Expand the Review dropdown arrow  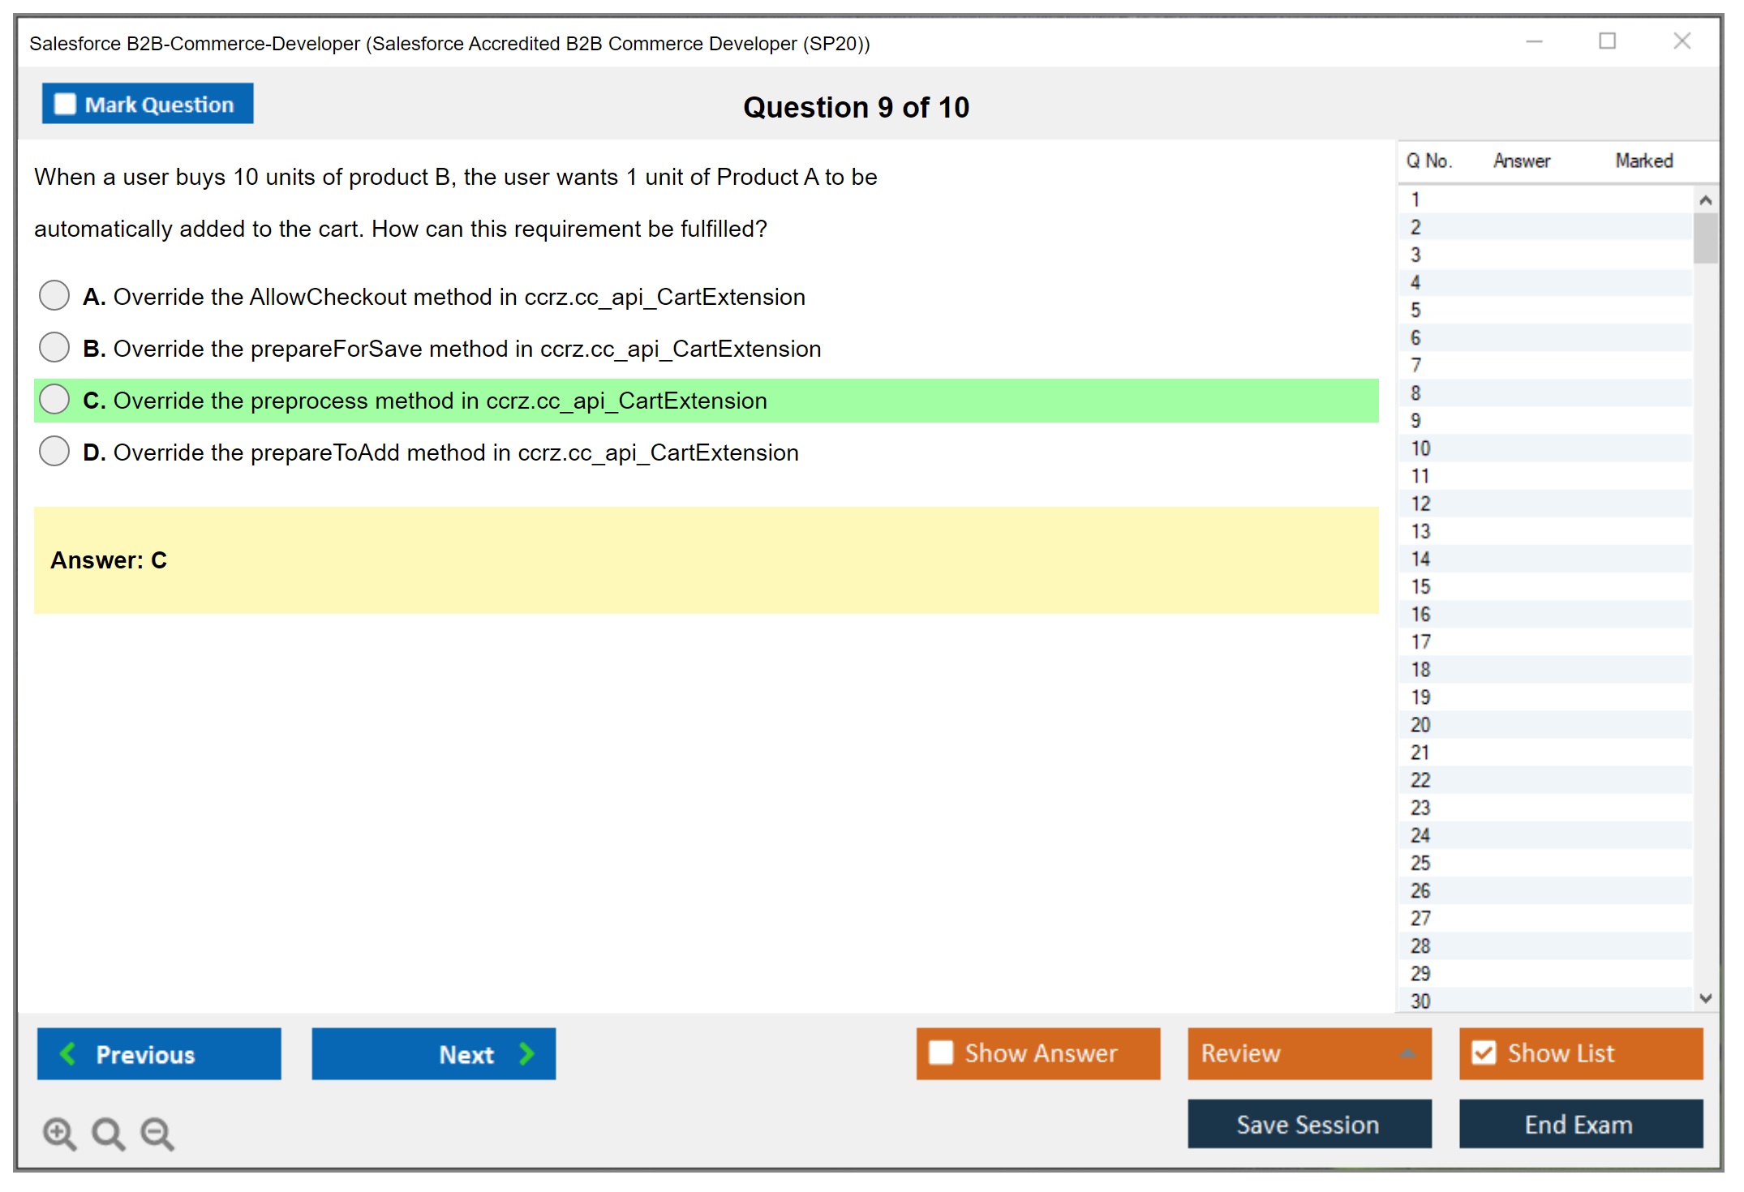pyautogui.click(x=1407, y=1053)
